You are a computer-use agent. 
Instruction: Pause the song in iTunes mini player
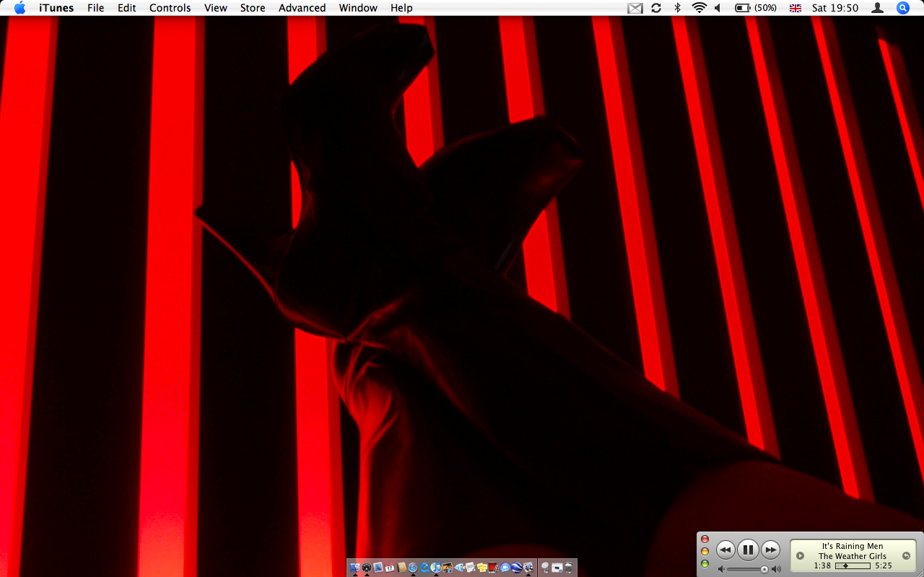point(748,550)
